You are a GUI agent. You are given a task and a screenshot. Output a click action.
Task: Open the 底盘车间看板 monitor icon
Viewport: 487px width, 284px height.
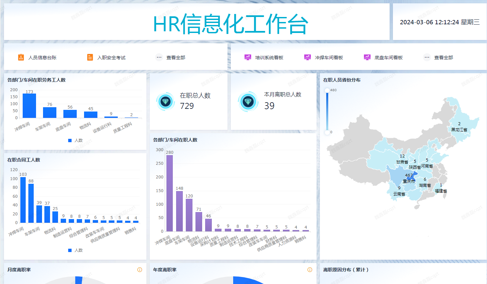367,57
